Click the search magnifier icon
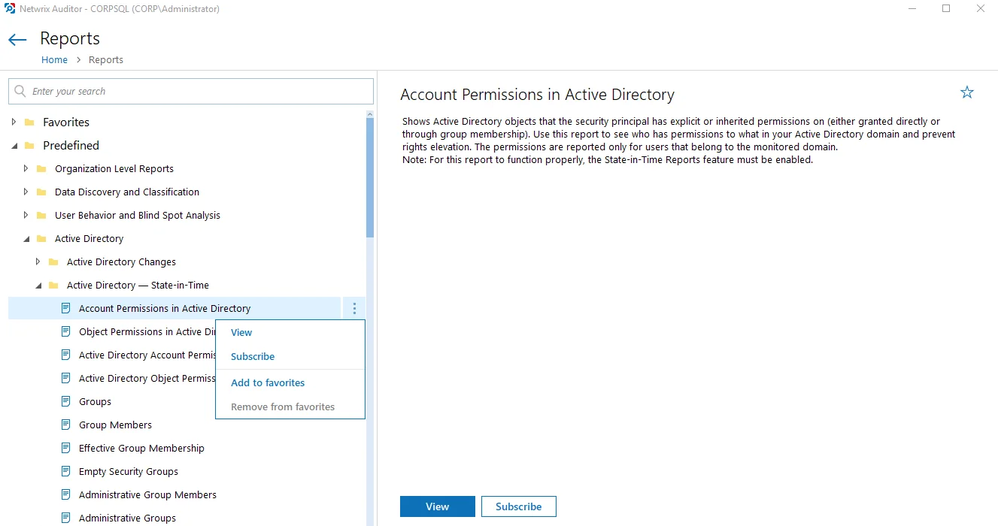This screenshot has height=526, width=998. point(20,91)
